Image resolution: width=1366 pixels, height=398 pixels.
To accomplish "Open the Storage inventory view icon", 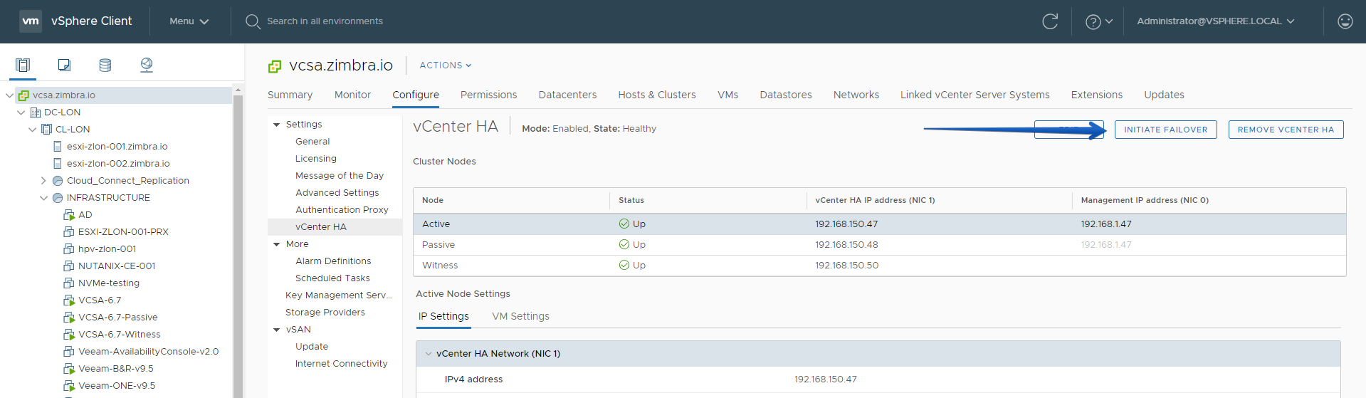I will [x=105, y=65].
